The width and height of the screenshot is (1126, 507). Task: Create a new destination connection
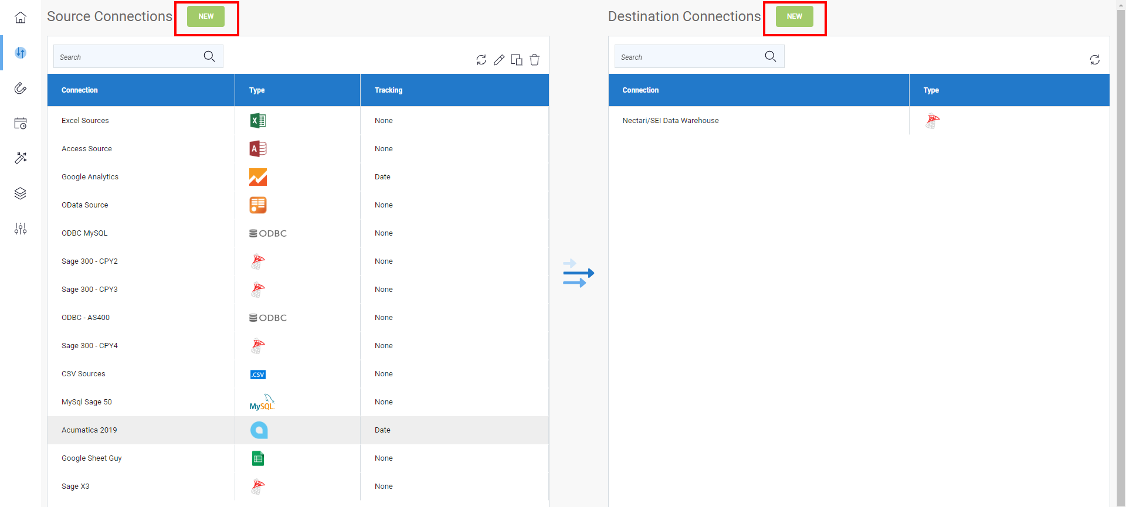[794, 16]
